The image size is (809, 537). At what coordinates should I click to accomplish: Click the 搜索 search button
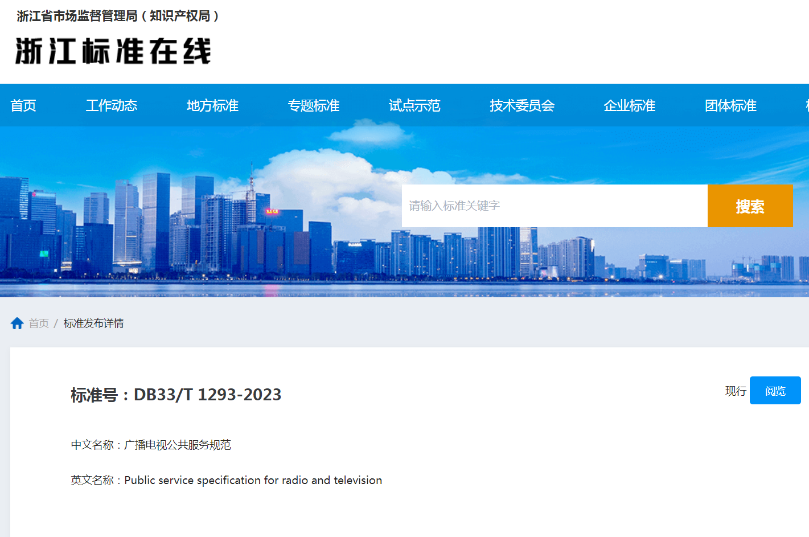[750, 206]
